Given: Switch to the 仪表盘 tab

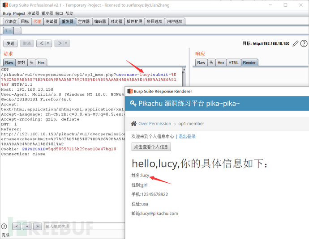Looking at the screenshot, I should coord(11,21).
